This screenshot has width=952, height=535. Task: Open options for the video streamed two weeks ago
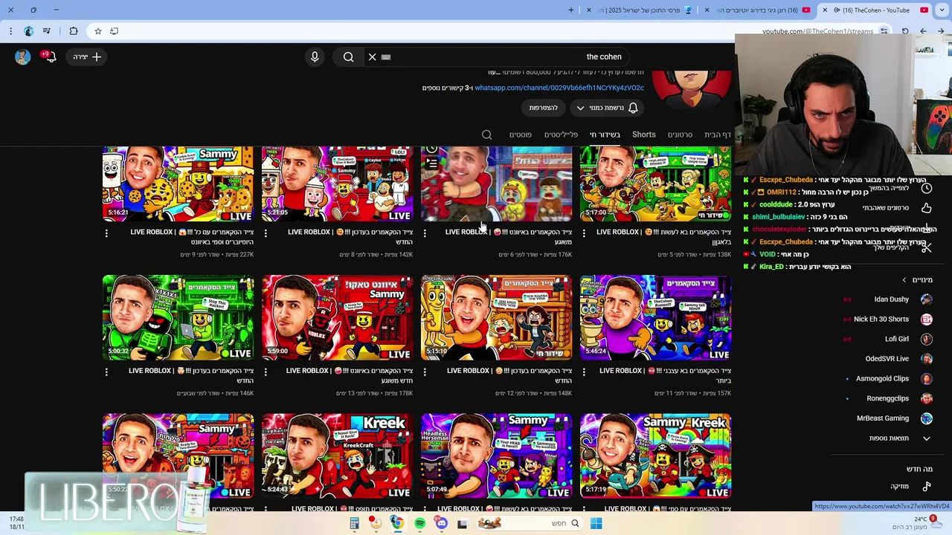pyautogui.click(x=106, y=372)
